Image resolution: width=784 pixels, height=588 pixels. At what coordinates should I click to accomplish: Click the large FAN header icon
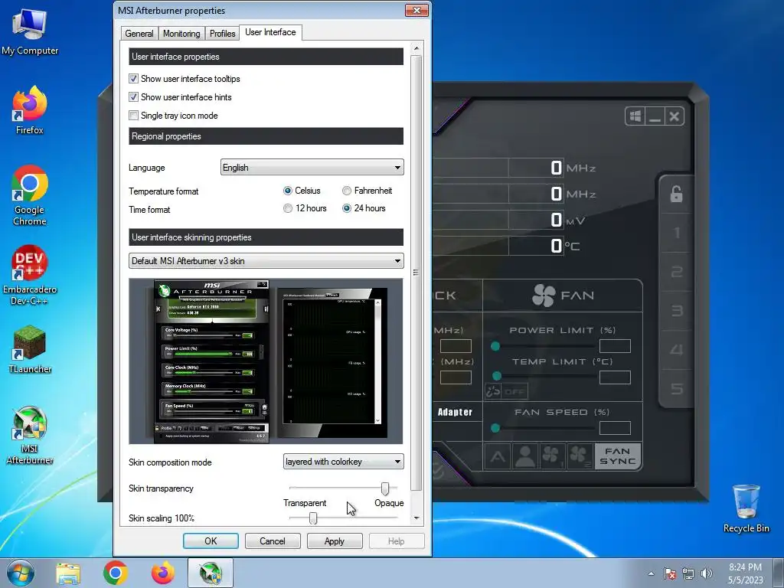click(544, 295)
